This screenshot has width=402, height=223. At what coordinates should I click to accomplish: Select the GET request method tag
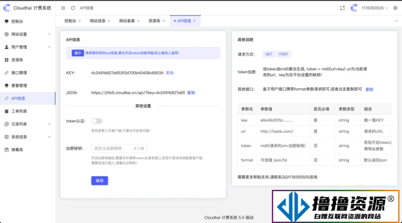[269, 54]
